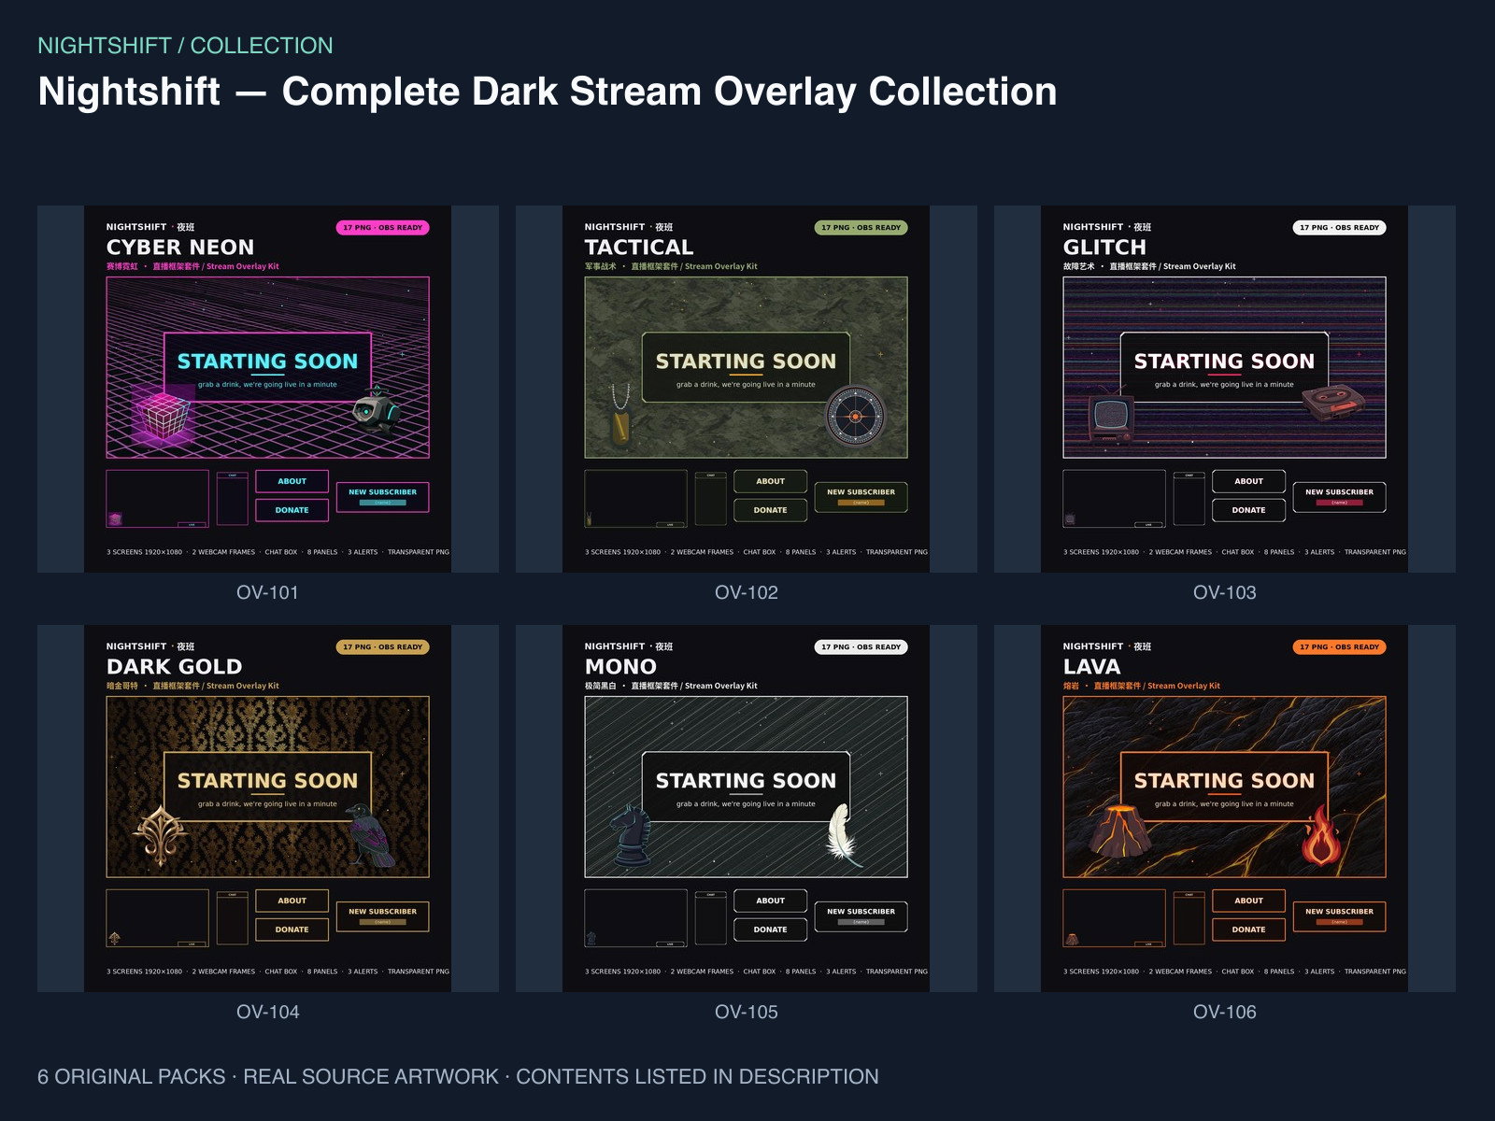The width and height of the screenshot is (1495, 1121).
Task: Click the DONATE panel in Cyber Neon preview
Action: click(292, 510)
